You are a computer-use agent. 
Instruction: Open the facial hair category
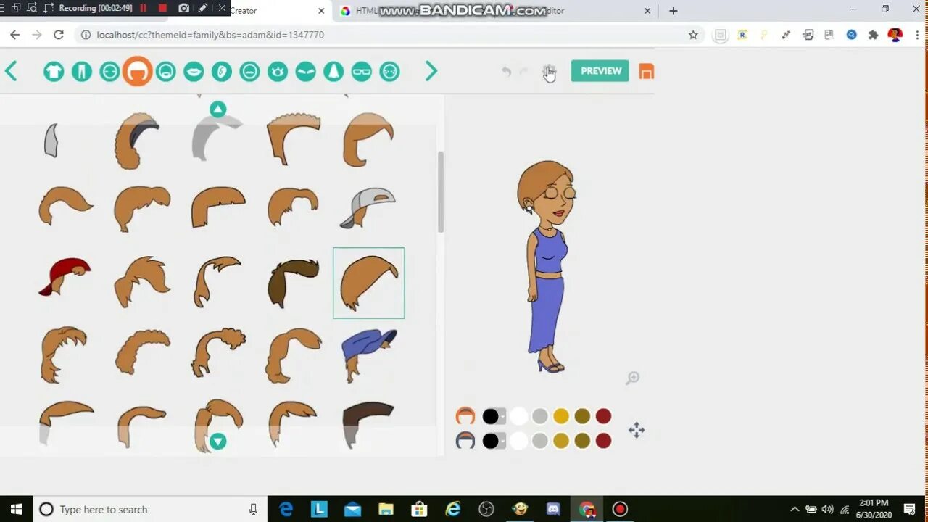click(165, 71)
